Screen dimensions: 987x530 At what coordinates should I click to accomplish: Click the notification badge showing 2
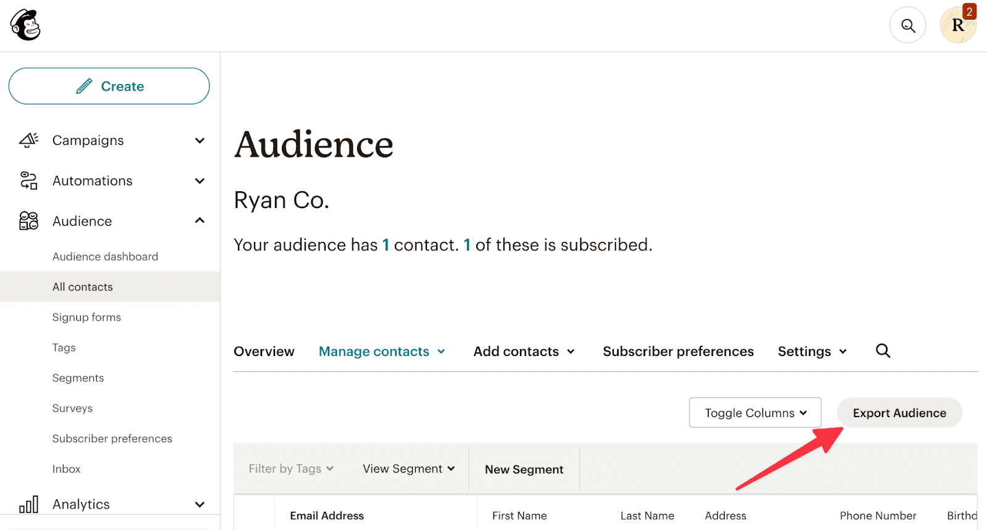click(x=969, y=12)
